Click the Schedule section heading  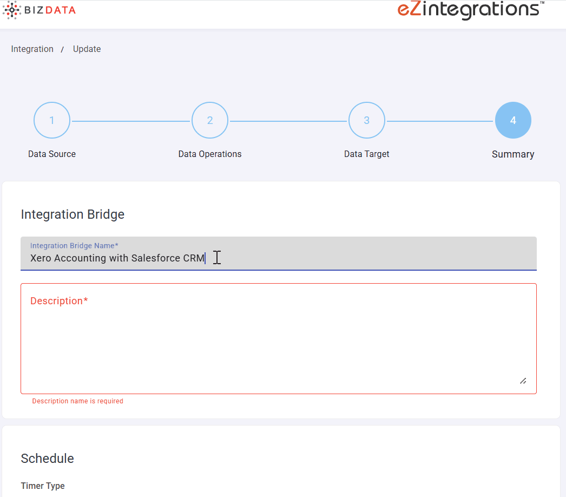(47, 459)
